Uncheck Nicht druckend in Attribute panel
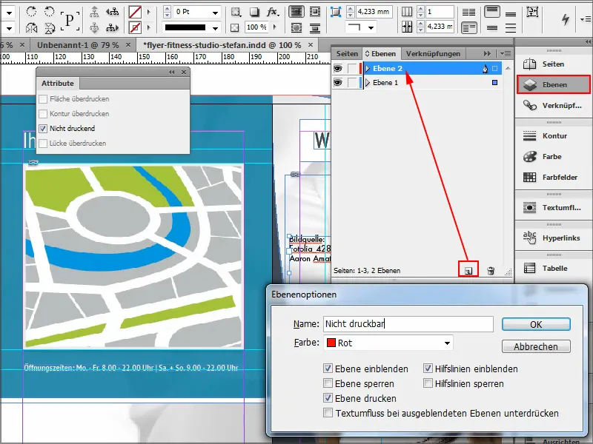This screenshot has width=593, height=444. (x=43, y=128)
